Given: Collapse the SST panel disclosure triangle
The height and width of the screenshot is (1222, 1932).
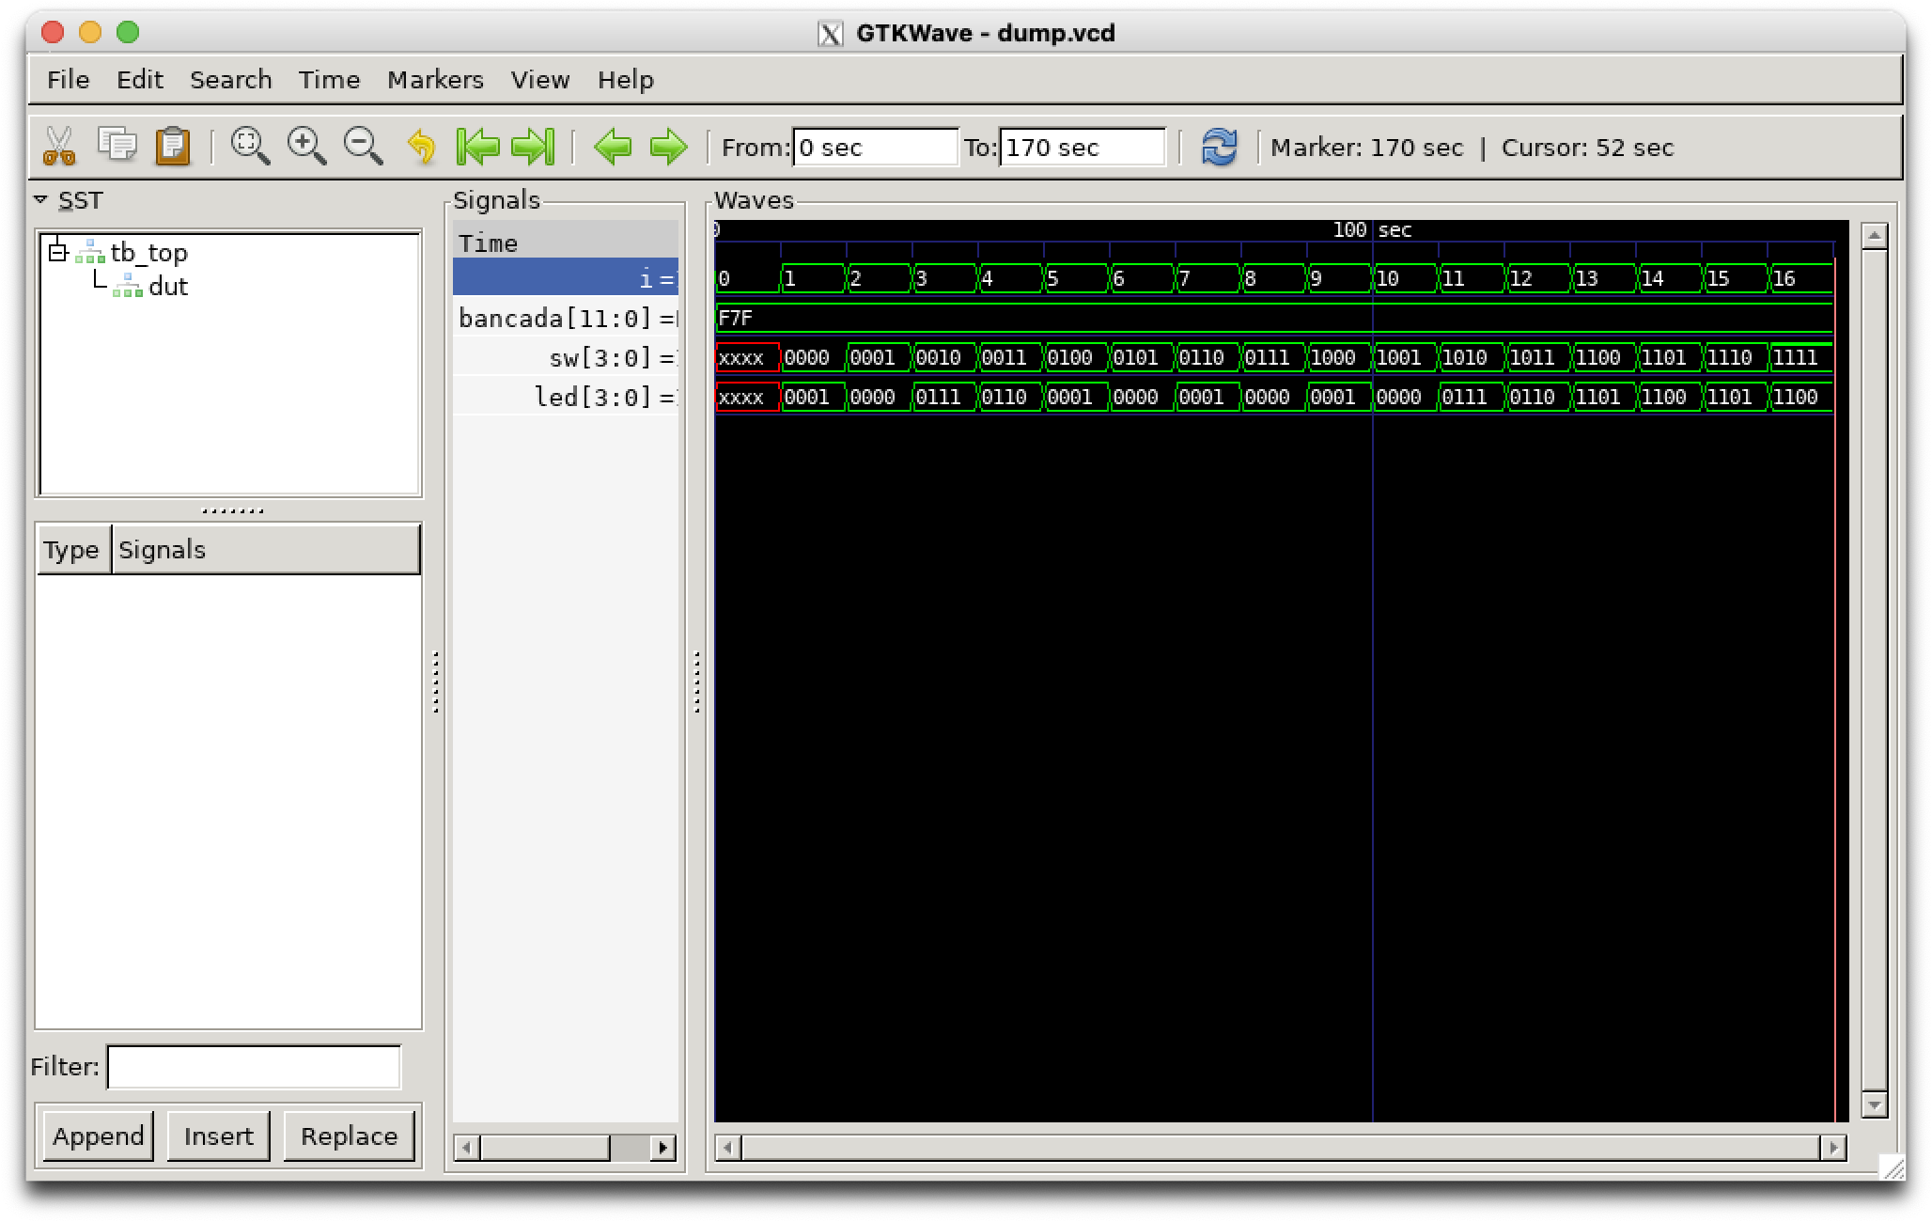Looking at the screenshot, I should click(40, 200).
